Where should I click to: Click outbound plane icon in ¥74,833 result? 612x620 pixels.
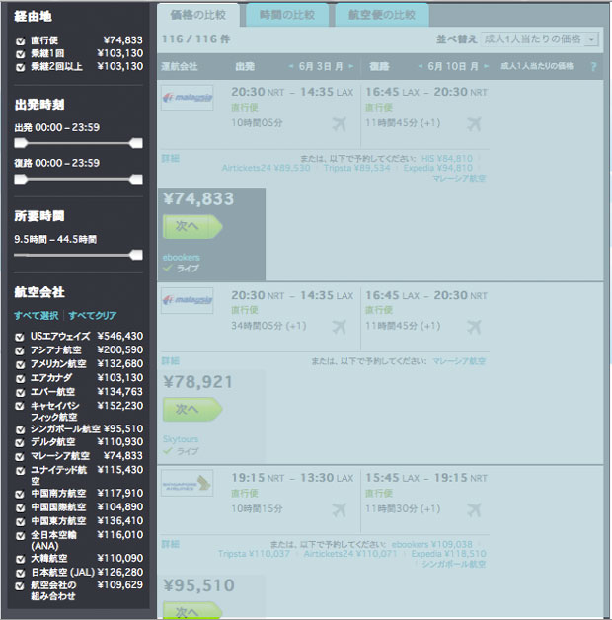[340, 124]
